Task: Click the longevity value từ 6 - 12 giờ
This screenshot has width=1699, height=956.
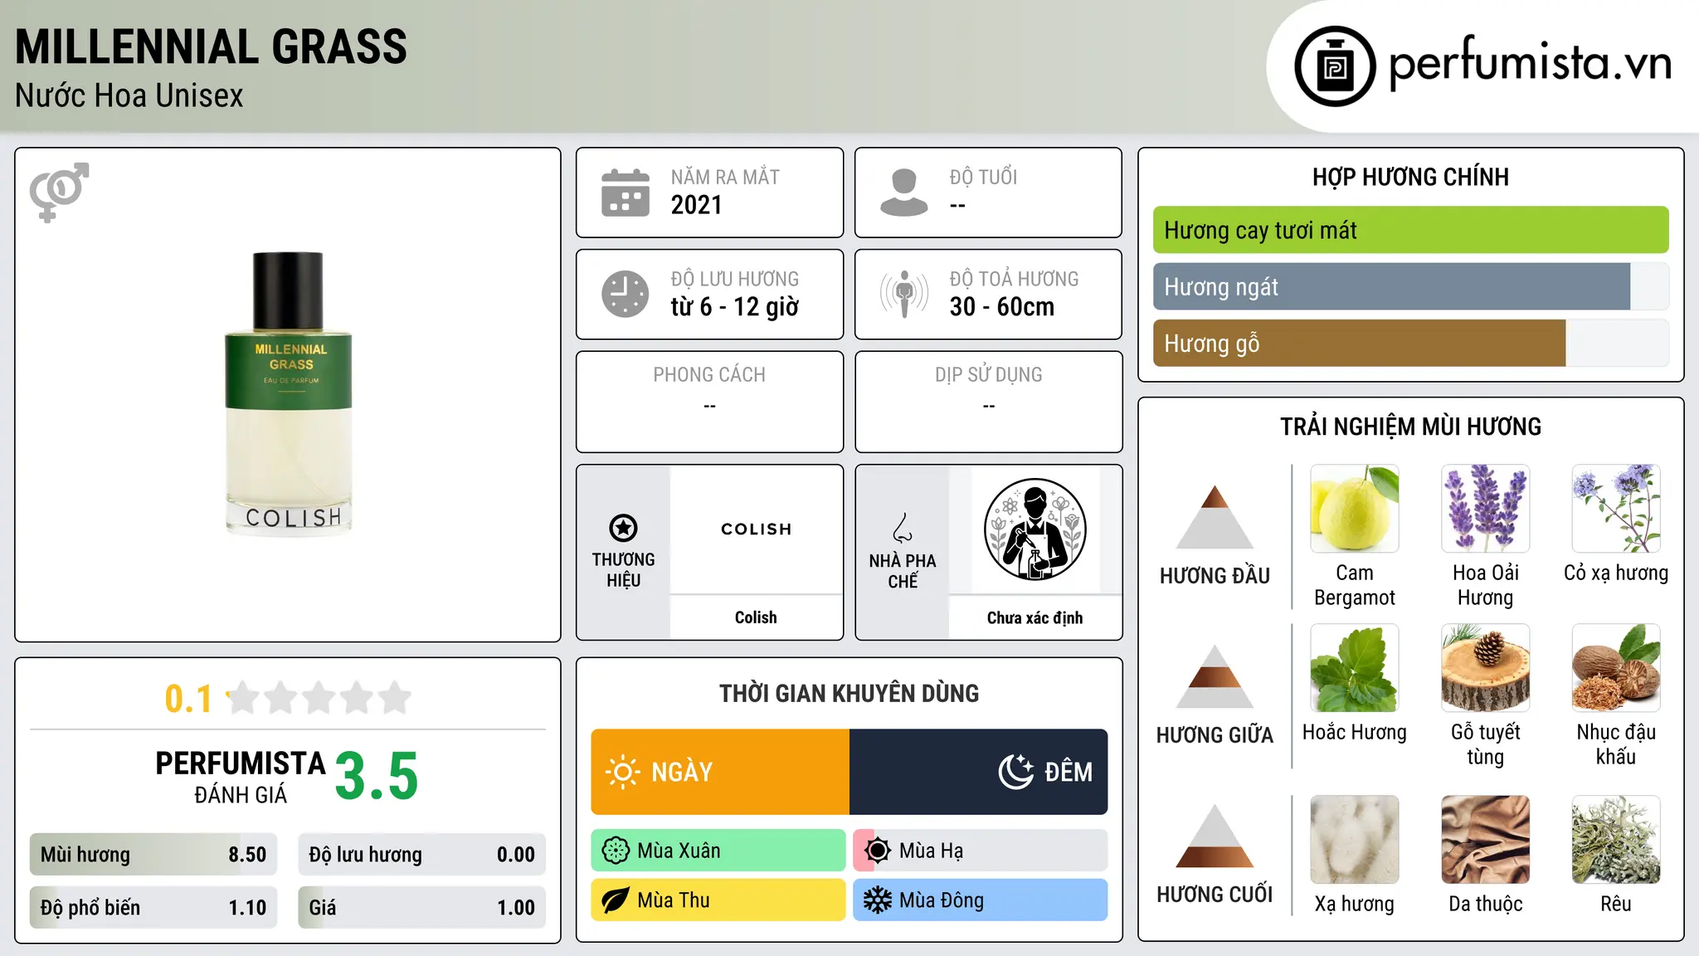Action: tap(735, 307)
